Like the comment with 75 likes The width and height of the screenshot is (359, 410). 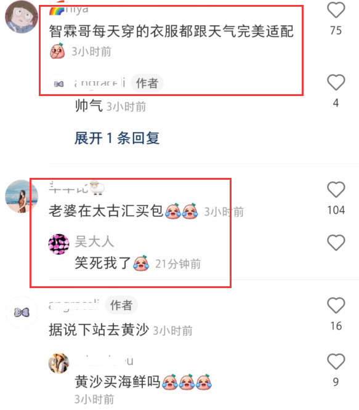(x=336, y=10)
